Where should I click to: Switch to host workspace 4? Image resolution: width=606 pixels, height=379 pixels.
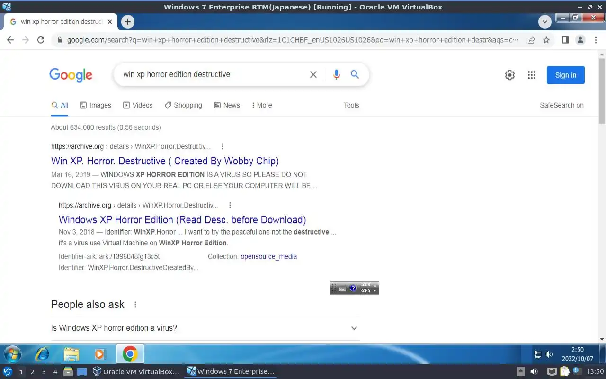click(x=55, y=372)
